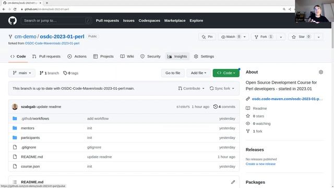Click the Go to file button

[x=173, y=73]
